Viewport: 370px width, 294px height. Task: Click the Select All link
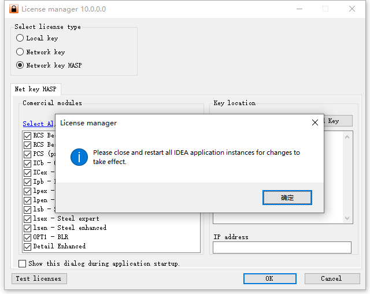point(38,124)
